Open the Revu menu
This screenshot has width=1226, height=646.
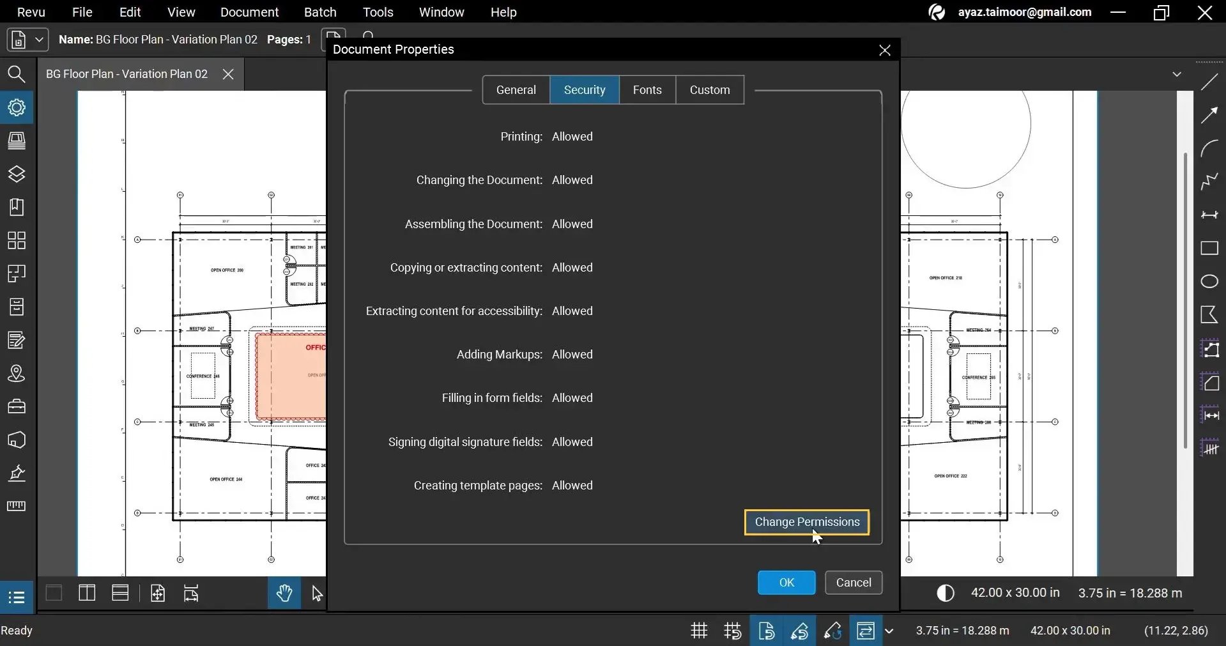point(31,12)
